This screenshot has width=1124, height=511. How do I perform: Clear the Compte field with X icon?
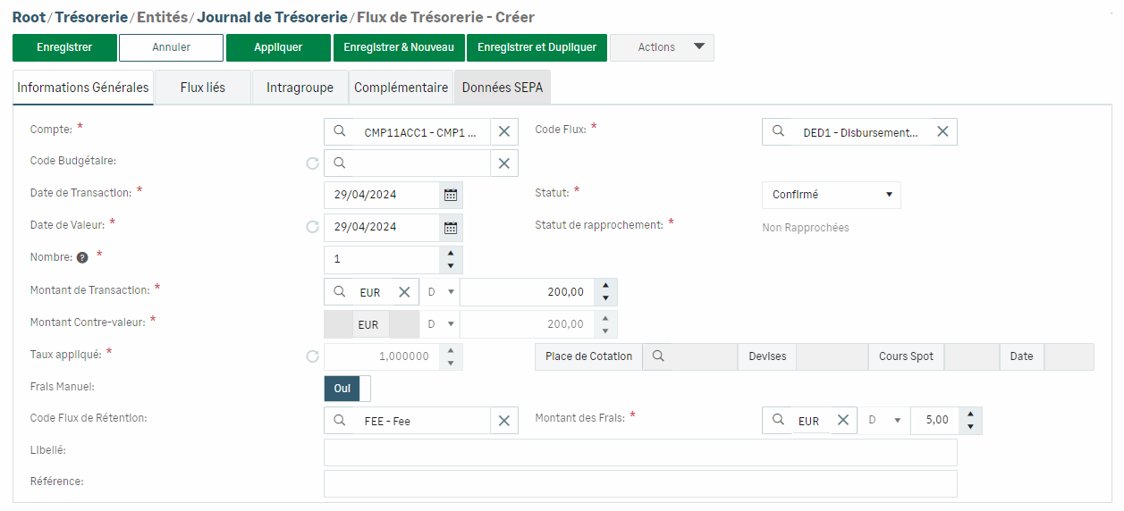503,132
